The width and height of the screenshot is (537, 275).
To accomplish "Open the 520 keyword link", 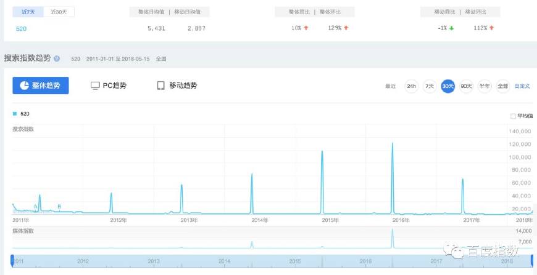I will 21,29.
